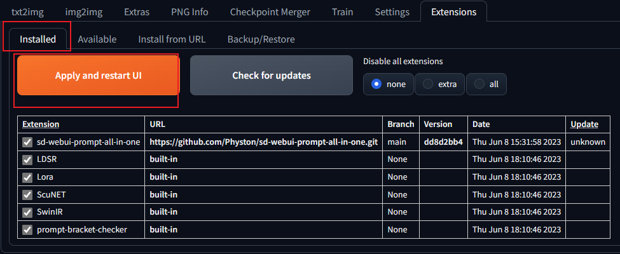Viewport: 620px width, 254px height.
Task: Click Apply and restart UI button
Action: click(x=98, y=76)
